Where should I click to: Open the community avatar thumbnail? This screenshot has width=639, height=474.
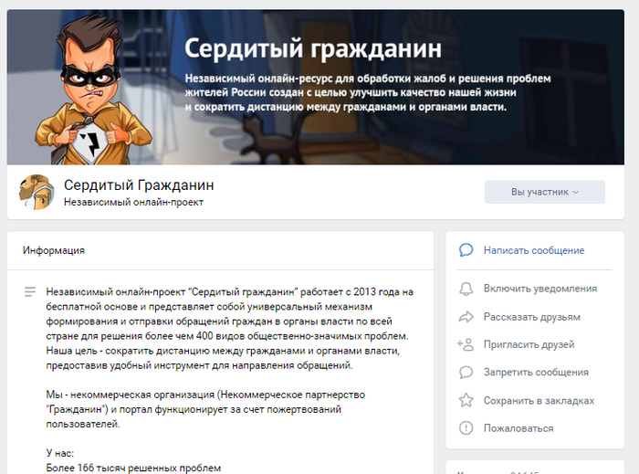(37, 192)
